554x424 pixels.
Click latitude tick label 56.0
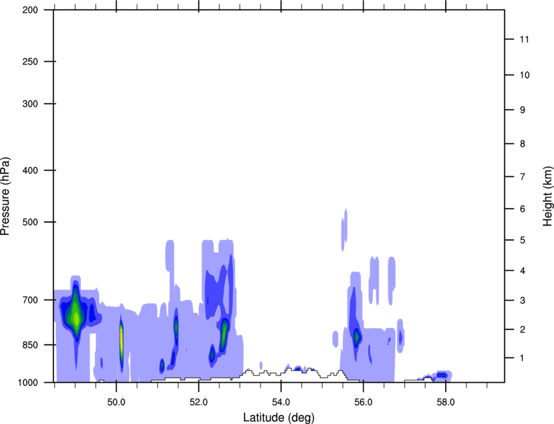pyautogui.click(x=364, y=402)
